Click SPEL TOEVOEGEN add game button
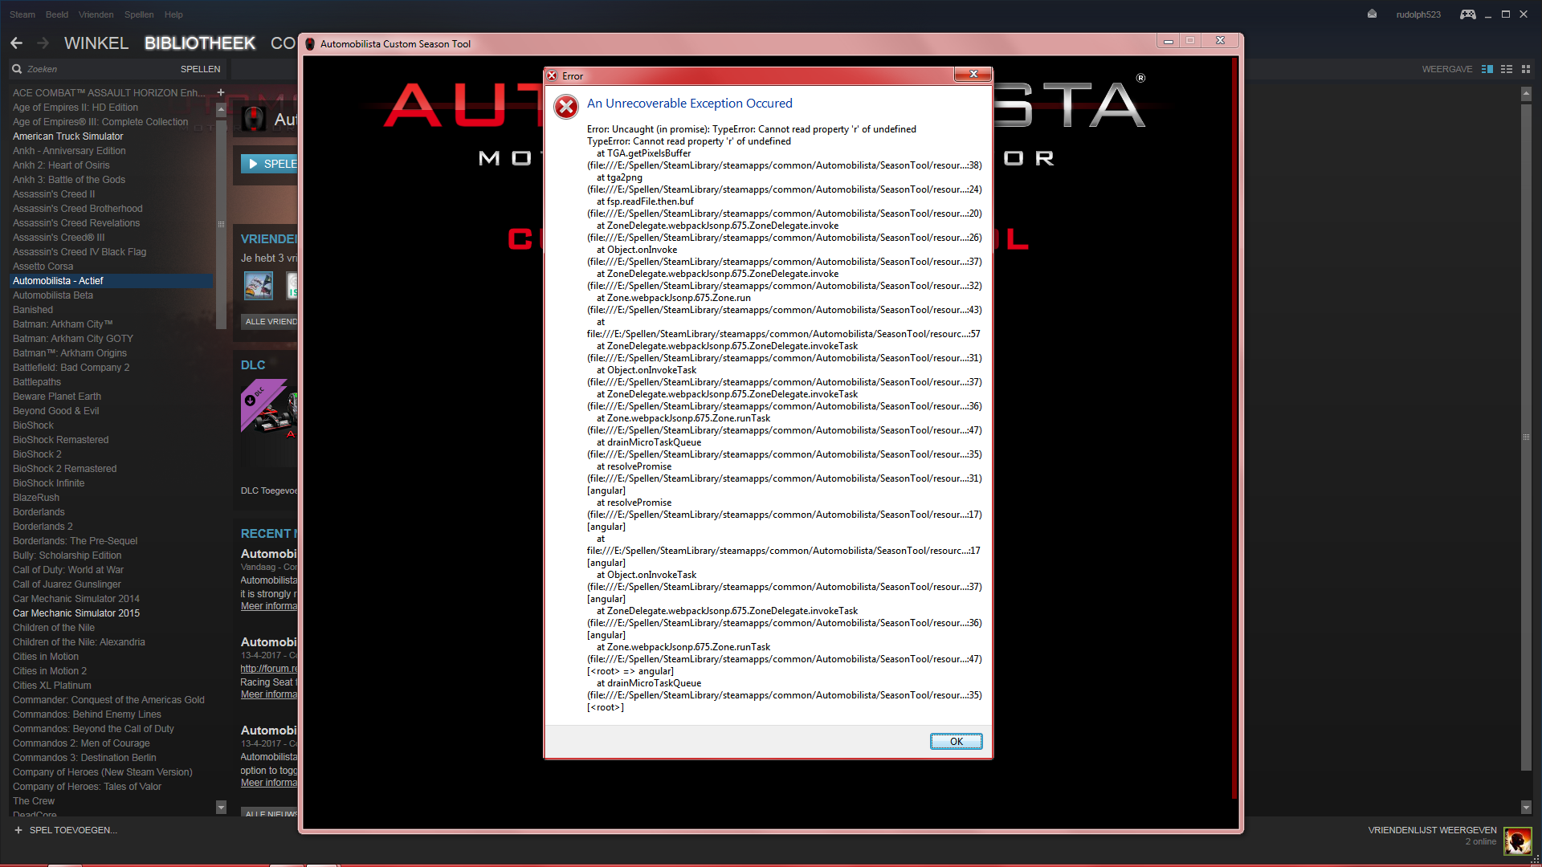This screenshot has height=867, width=1542. coord(66,830)
